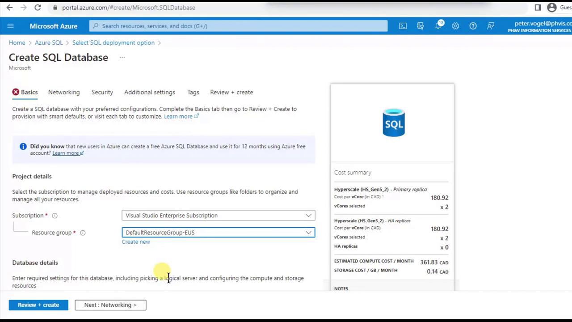Open the Subscription dropdown
Screen dimensions: 572x322
[219, 216]
